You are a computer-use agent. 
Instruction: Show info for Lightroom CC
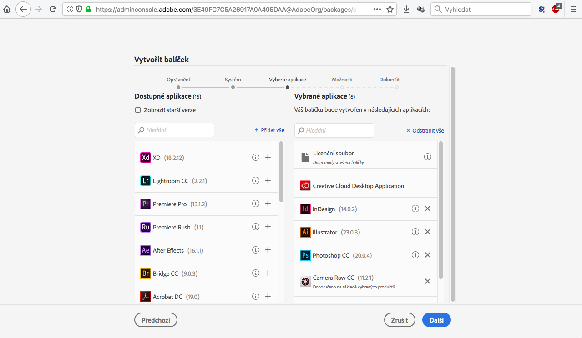[x=256, y=180]
